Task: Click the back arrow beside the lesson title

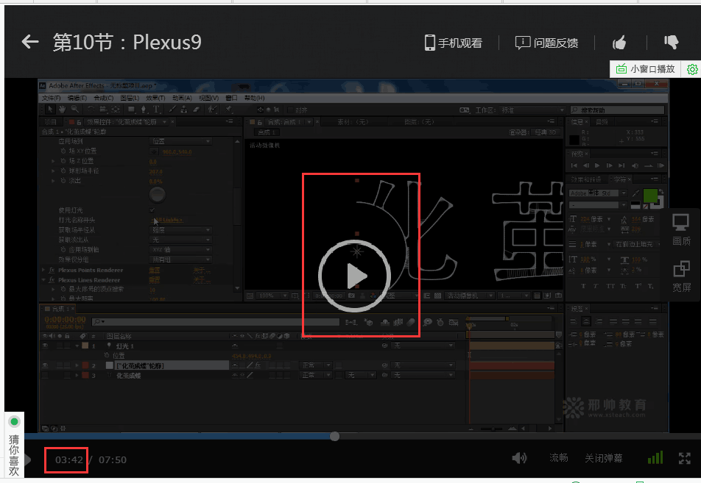Action: (x=30, y=42)
